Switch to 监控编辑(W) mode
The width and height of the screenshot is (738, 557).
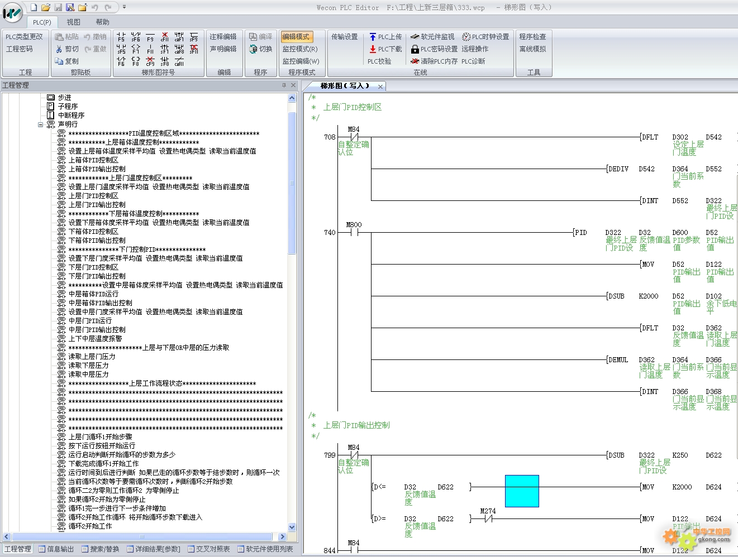point(301,61)
